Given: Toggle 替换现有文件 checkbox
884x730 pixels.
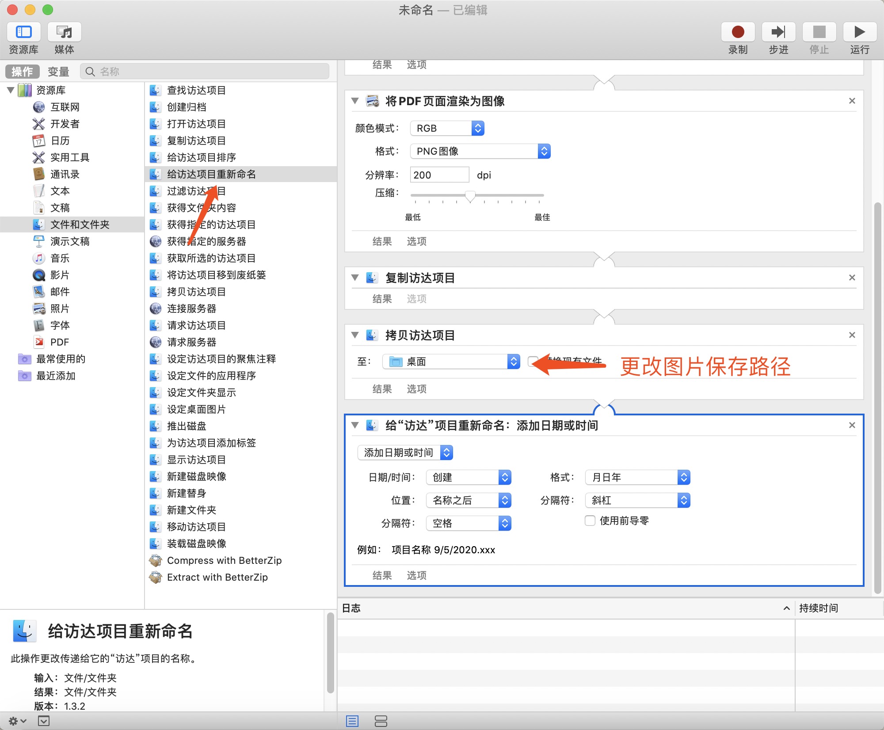Looking at the screenshot, I should 533,361.
